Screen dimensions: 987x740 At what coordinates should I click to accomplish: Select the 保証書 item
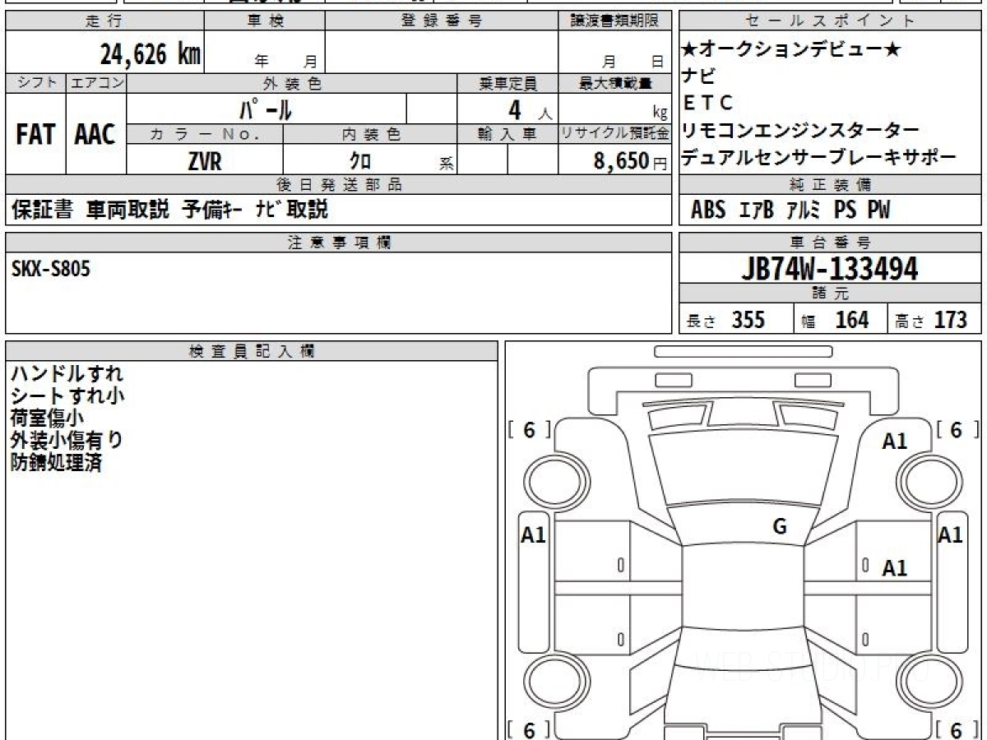42,210
